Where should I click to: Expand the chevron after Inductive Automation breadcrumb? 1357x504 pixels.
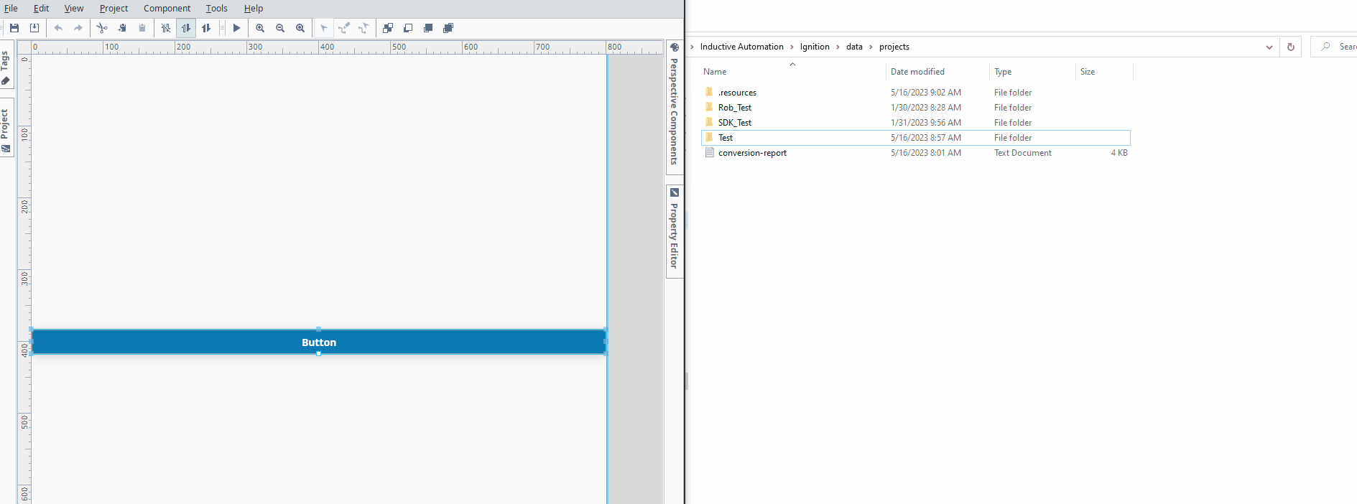(792, 47)
